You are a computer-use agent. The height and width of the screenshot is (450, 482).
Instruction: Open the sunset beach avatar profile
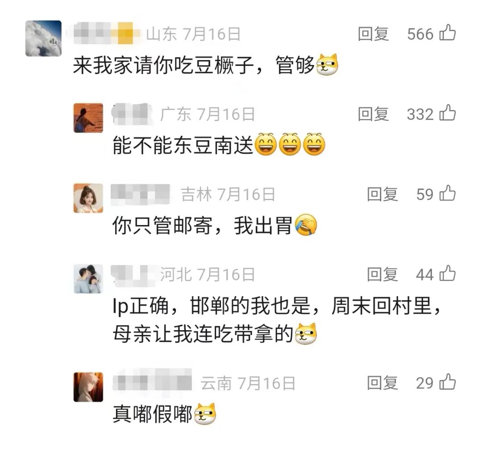tap(88, 118)
